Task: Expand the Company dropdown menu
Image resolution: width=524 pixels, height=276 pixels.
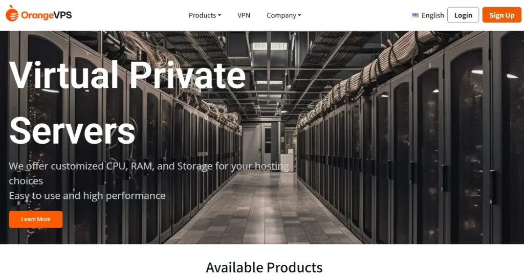Action: point(283,15)
